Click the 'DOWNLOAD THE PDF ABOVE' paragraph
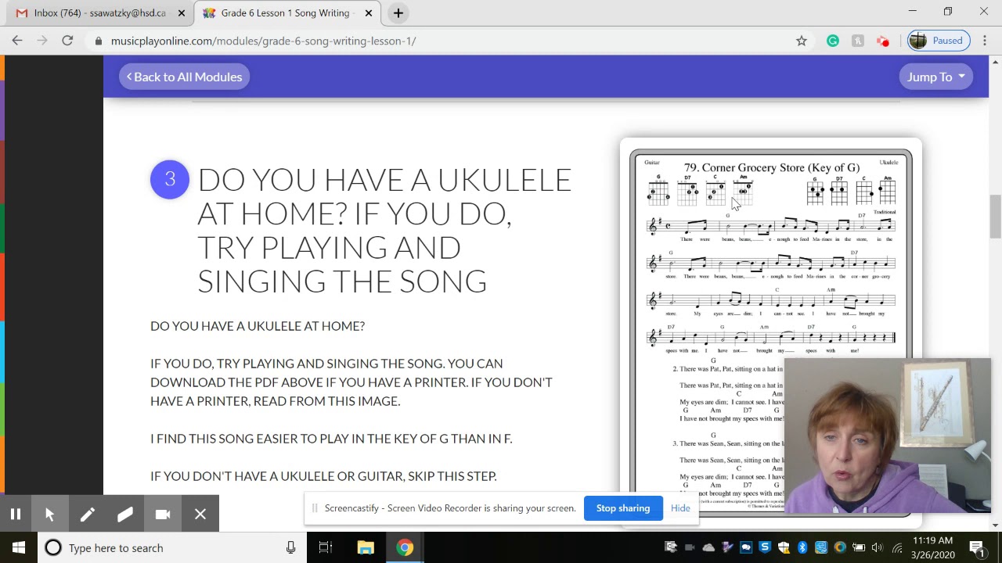The image size is (1002, 563). pyautogui.click(x=351, y=382)
